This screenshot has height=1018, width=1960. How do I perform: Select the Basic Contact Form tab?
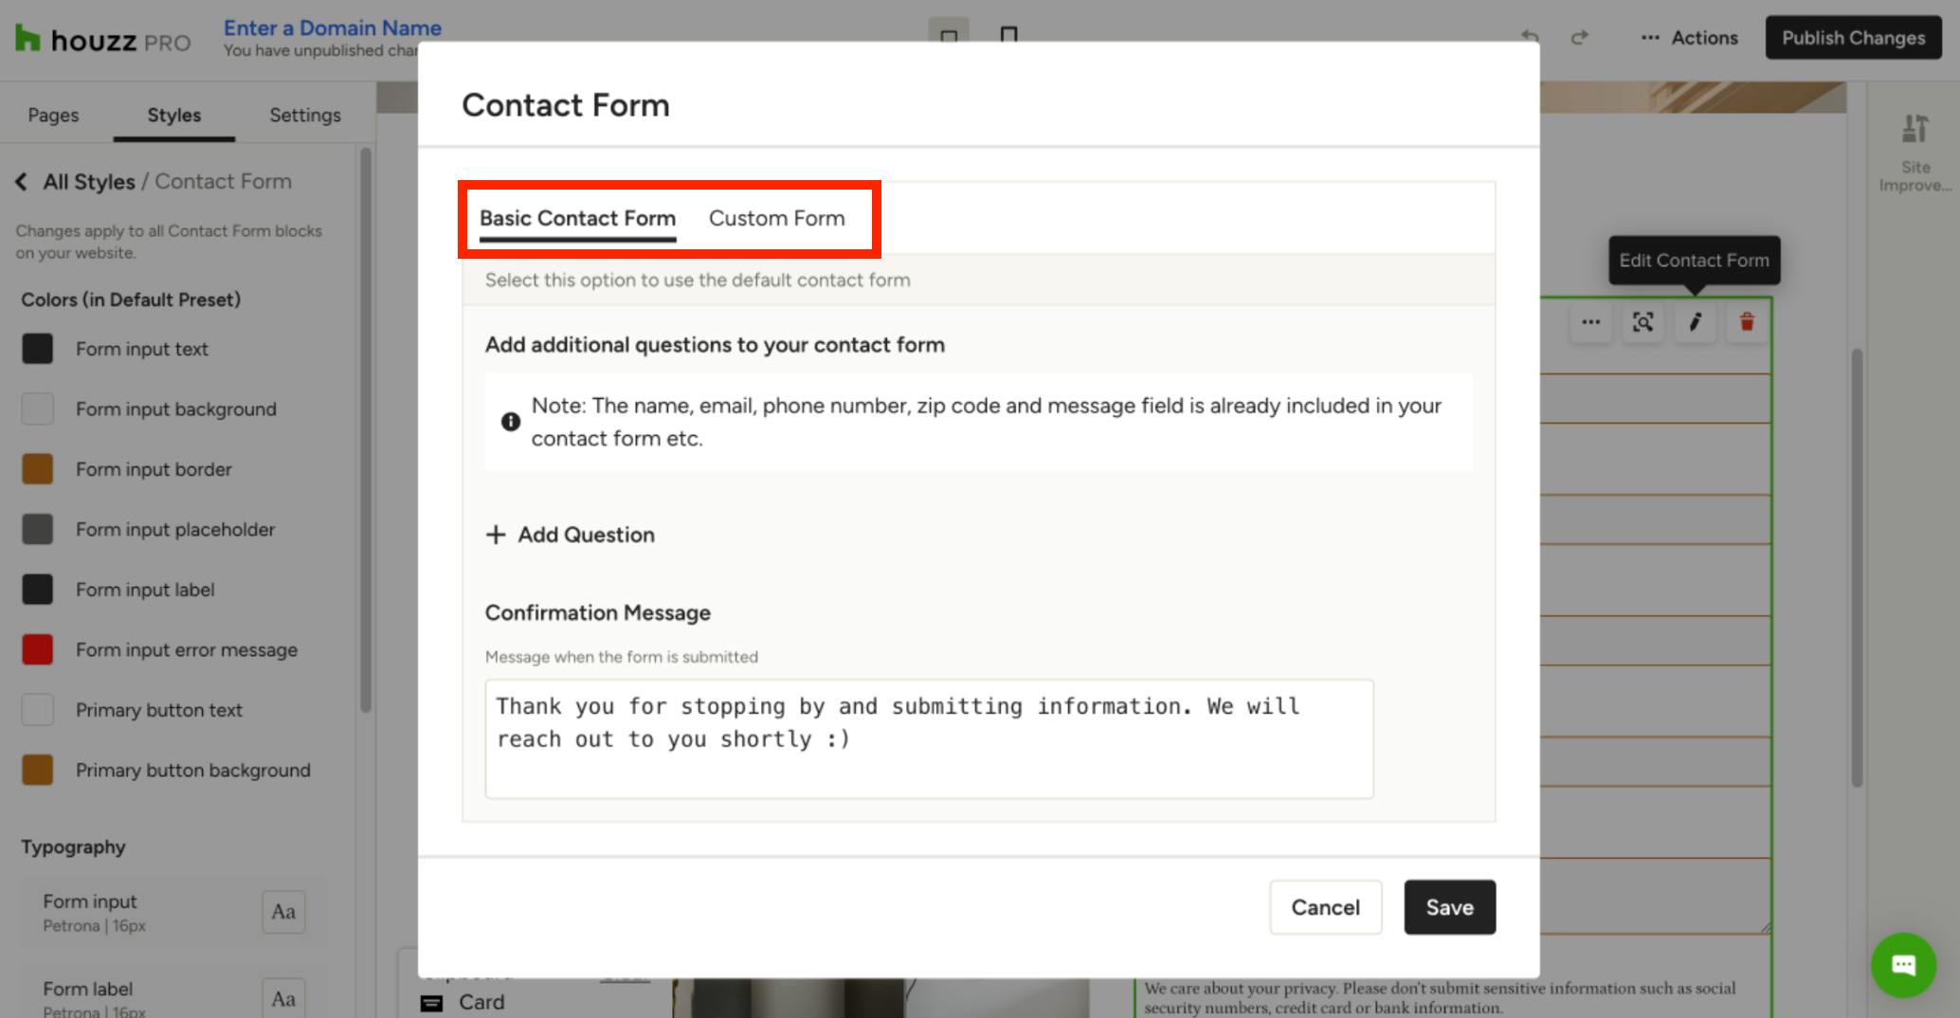click(x=577, y=218)
